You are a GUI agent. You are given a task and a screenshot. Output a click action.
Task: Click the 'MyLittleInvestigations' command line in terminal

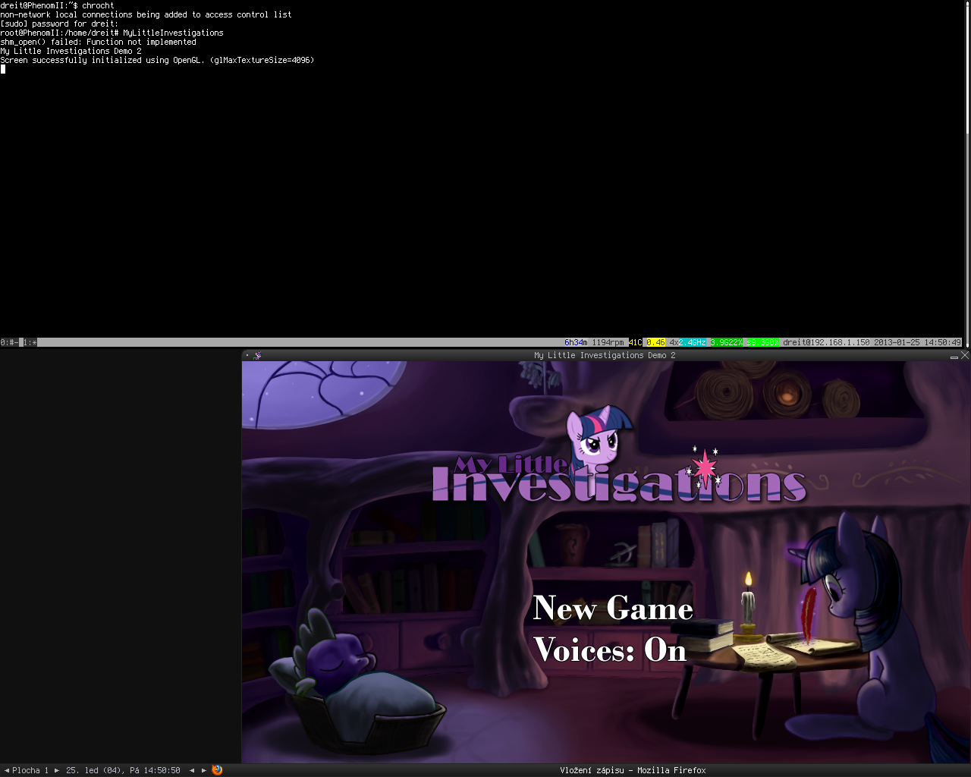[x=112, y=33]
